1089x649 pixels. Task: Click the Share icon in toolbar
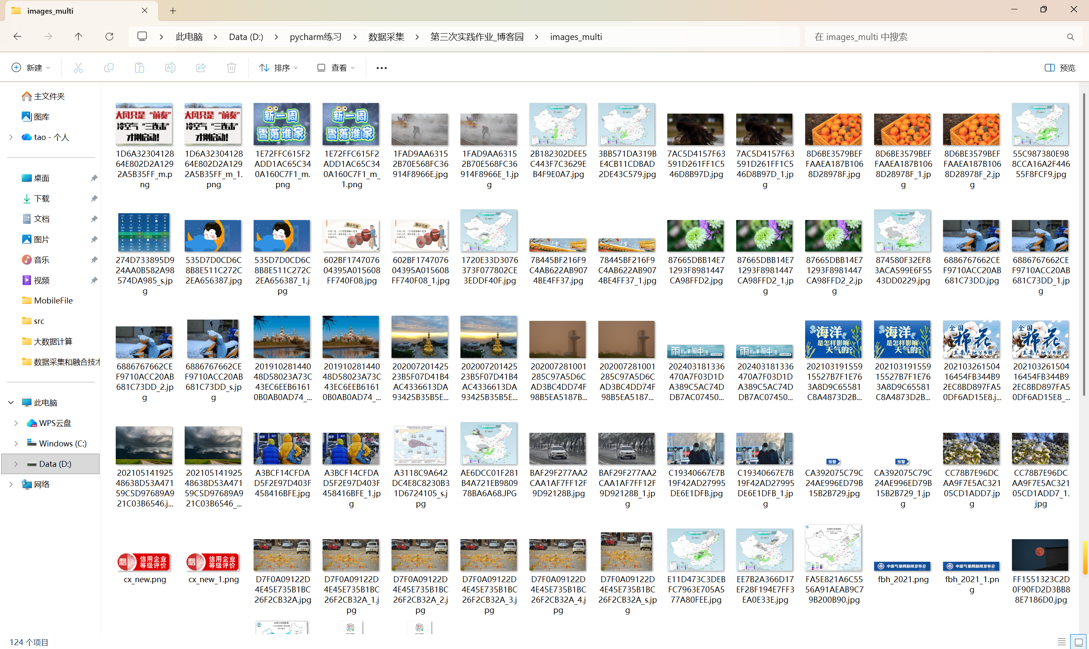point(201,68)
